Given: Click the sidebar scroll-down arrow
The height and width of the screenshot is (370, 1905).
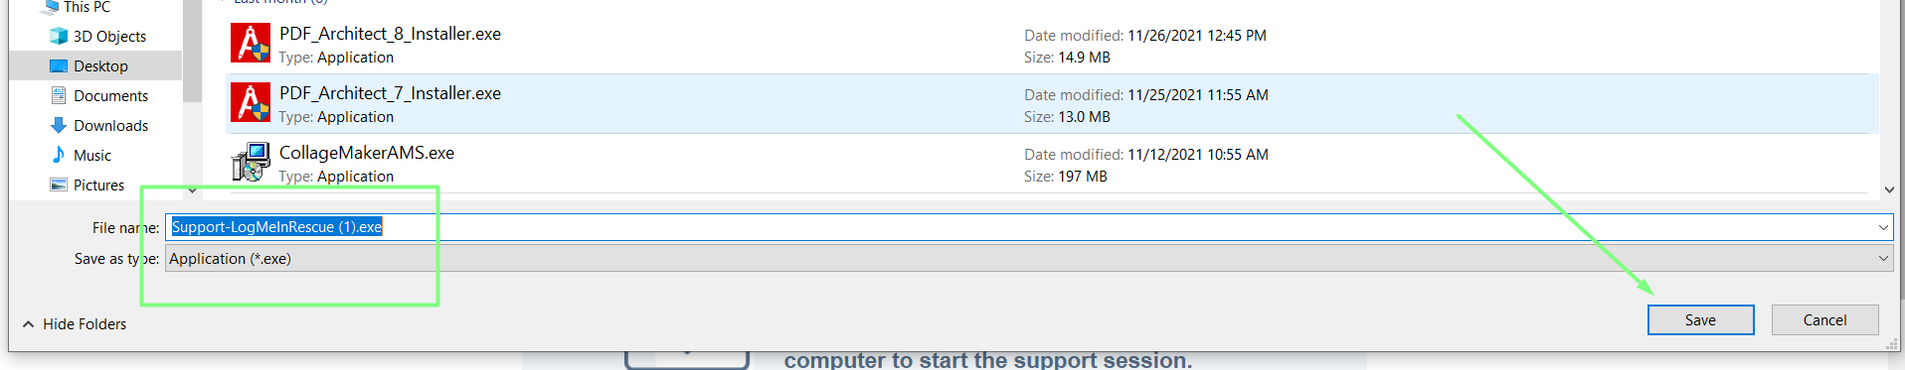Looking at the screenshot, I should [192, 189].
